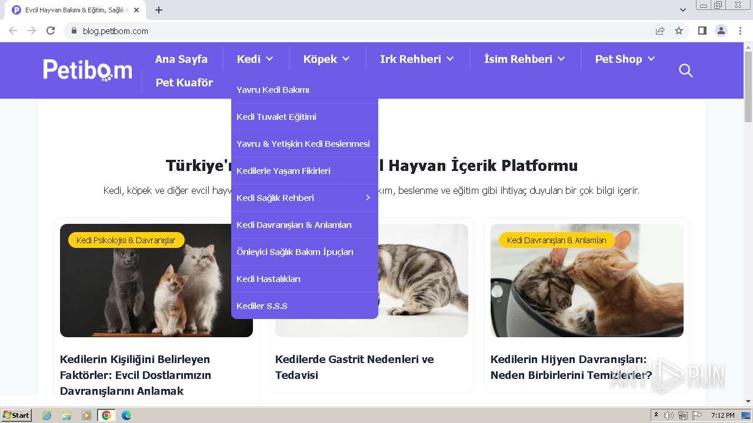Open the tab search chevron
This screenshot has width=753, height=423.
click(x=682, y=10)
